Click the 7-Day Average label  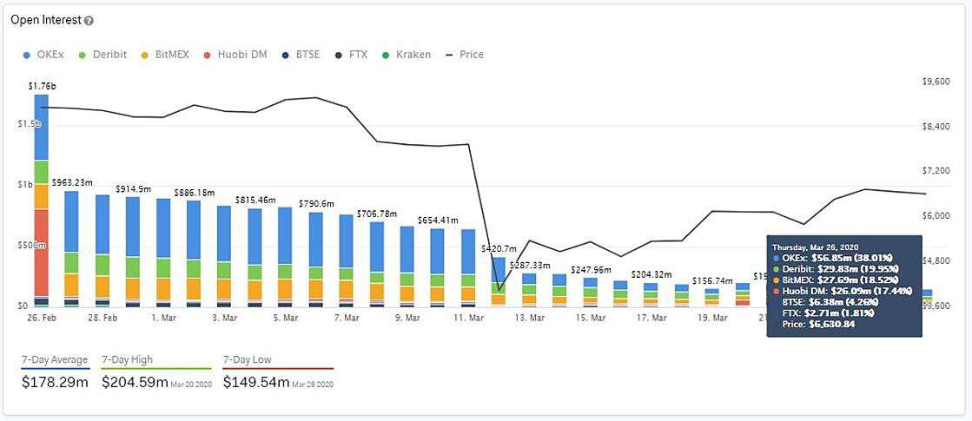point(55,359)
